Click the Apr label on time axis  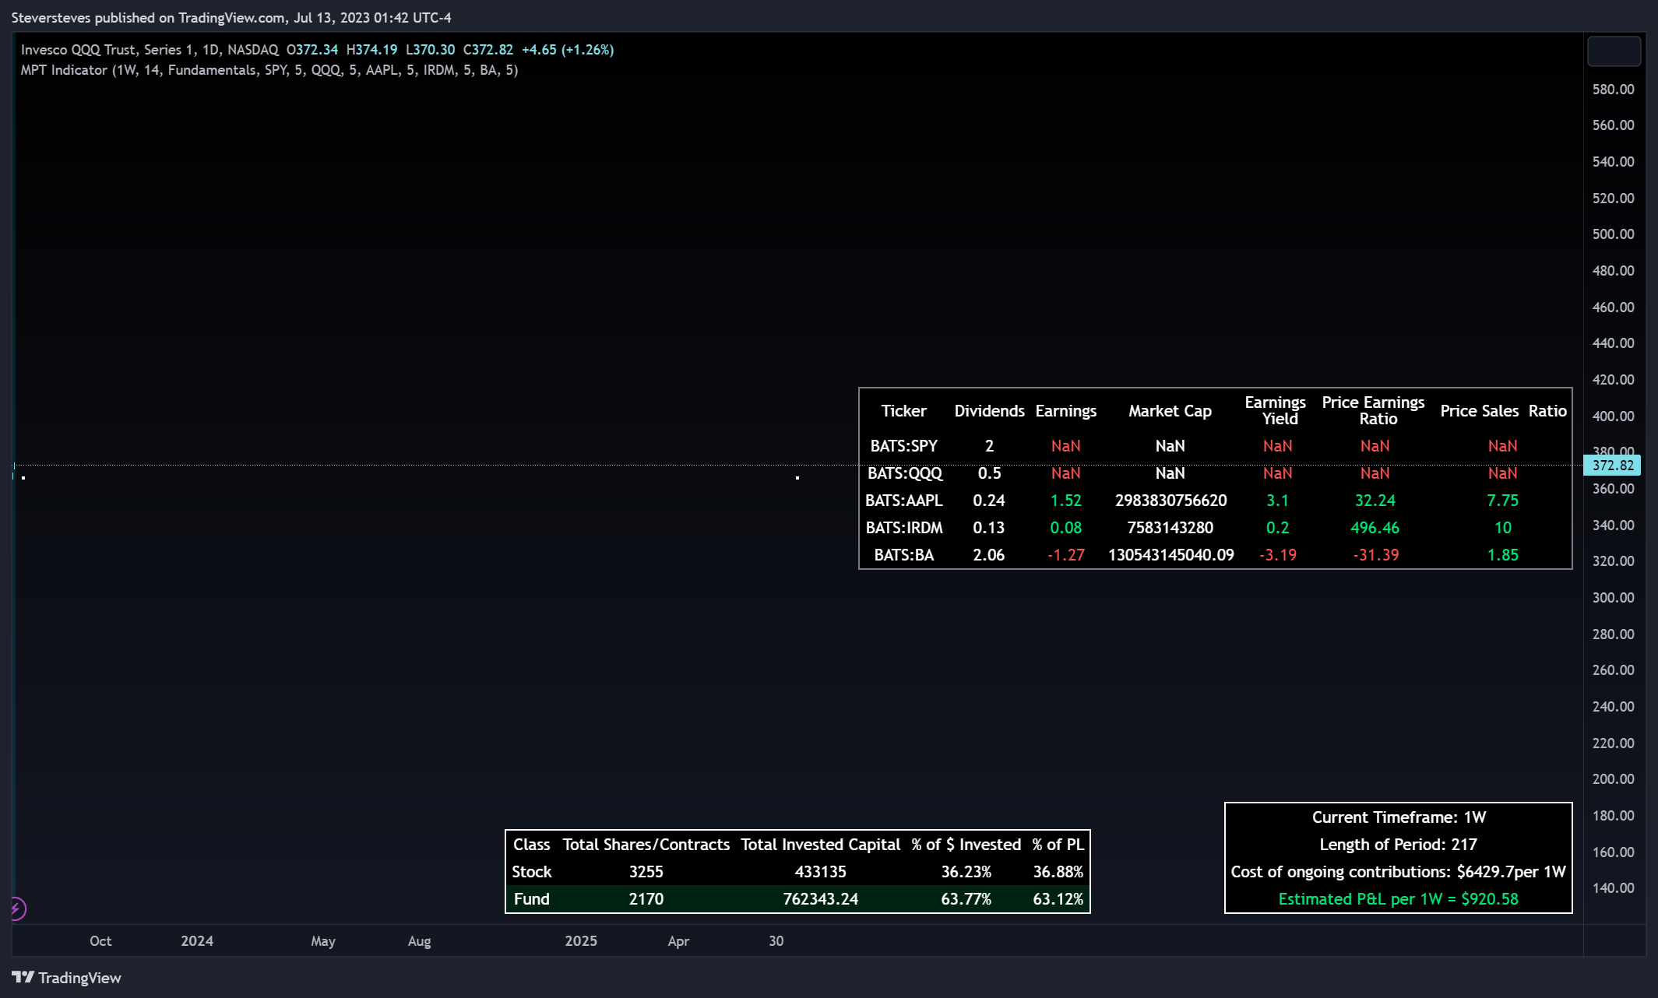[678, 941]
